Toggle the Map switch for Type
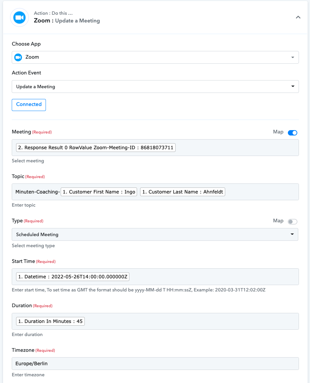This screenshot has width=310, height=383. tap(293, 222)
